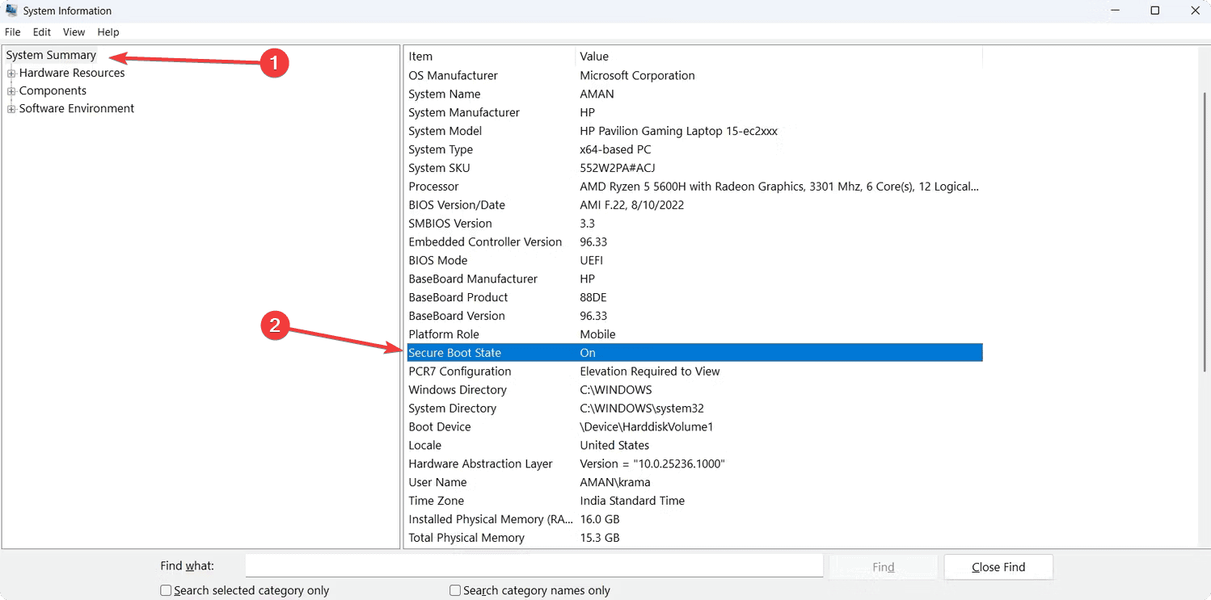This screenshot has height=600, width=1211.
Task: Open the File menu
Action: 12,32
